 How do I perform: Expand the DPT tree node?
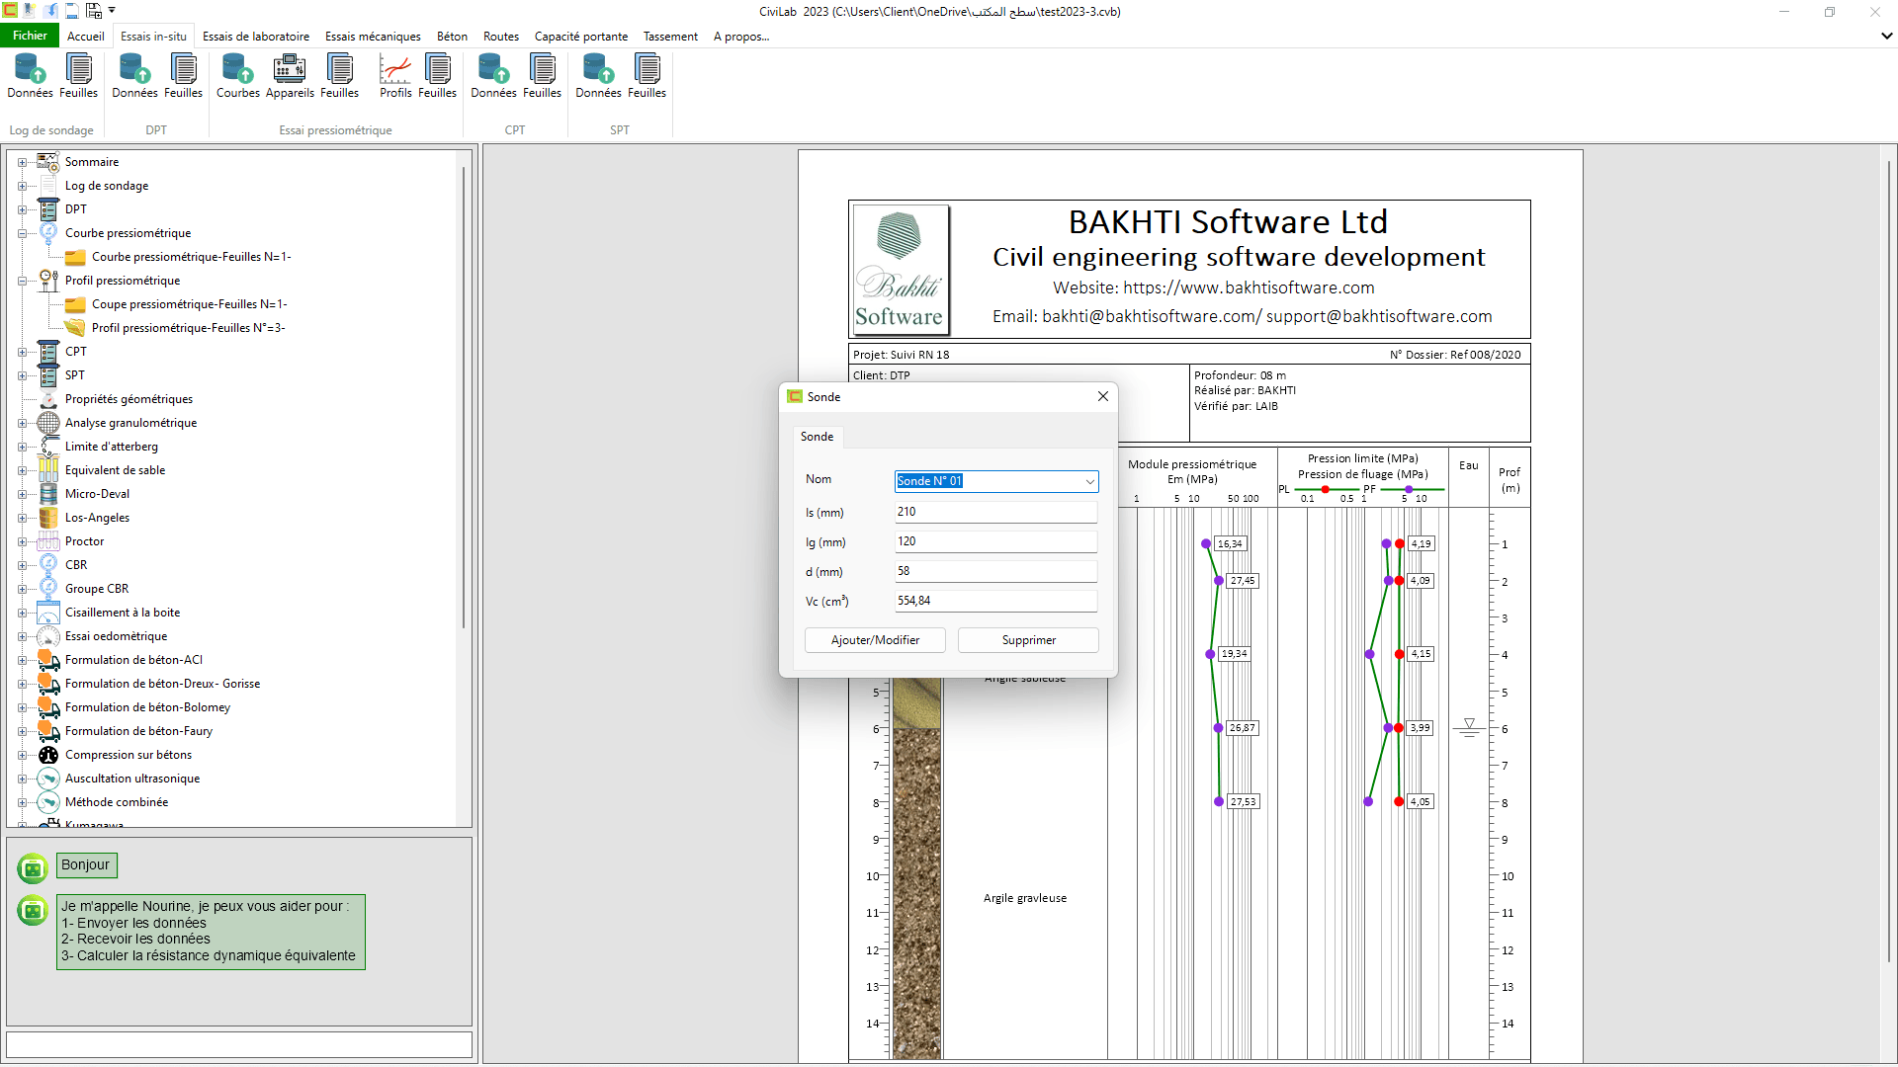(x=22, y=209)
